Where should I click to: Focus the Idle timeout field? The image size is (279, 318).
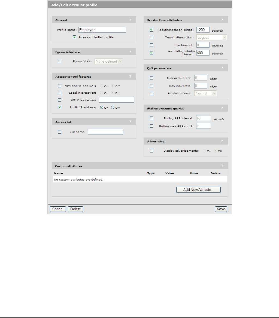pos(203,45)
